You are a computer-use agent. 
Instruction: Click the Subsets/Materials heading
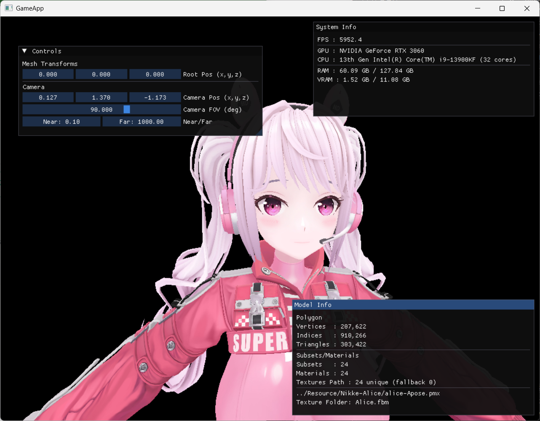point(327,355)
